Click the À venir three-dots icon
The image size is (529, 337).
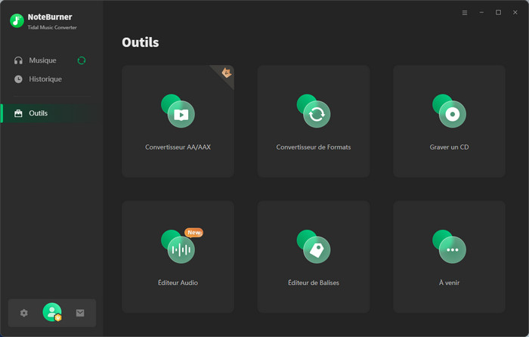coord(452,249)
